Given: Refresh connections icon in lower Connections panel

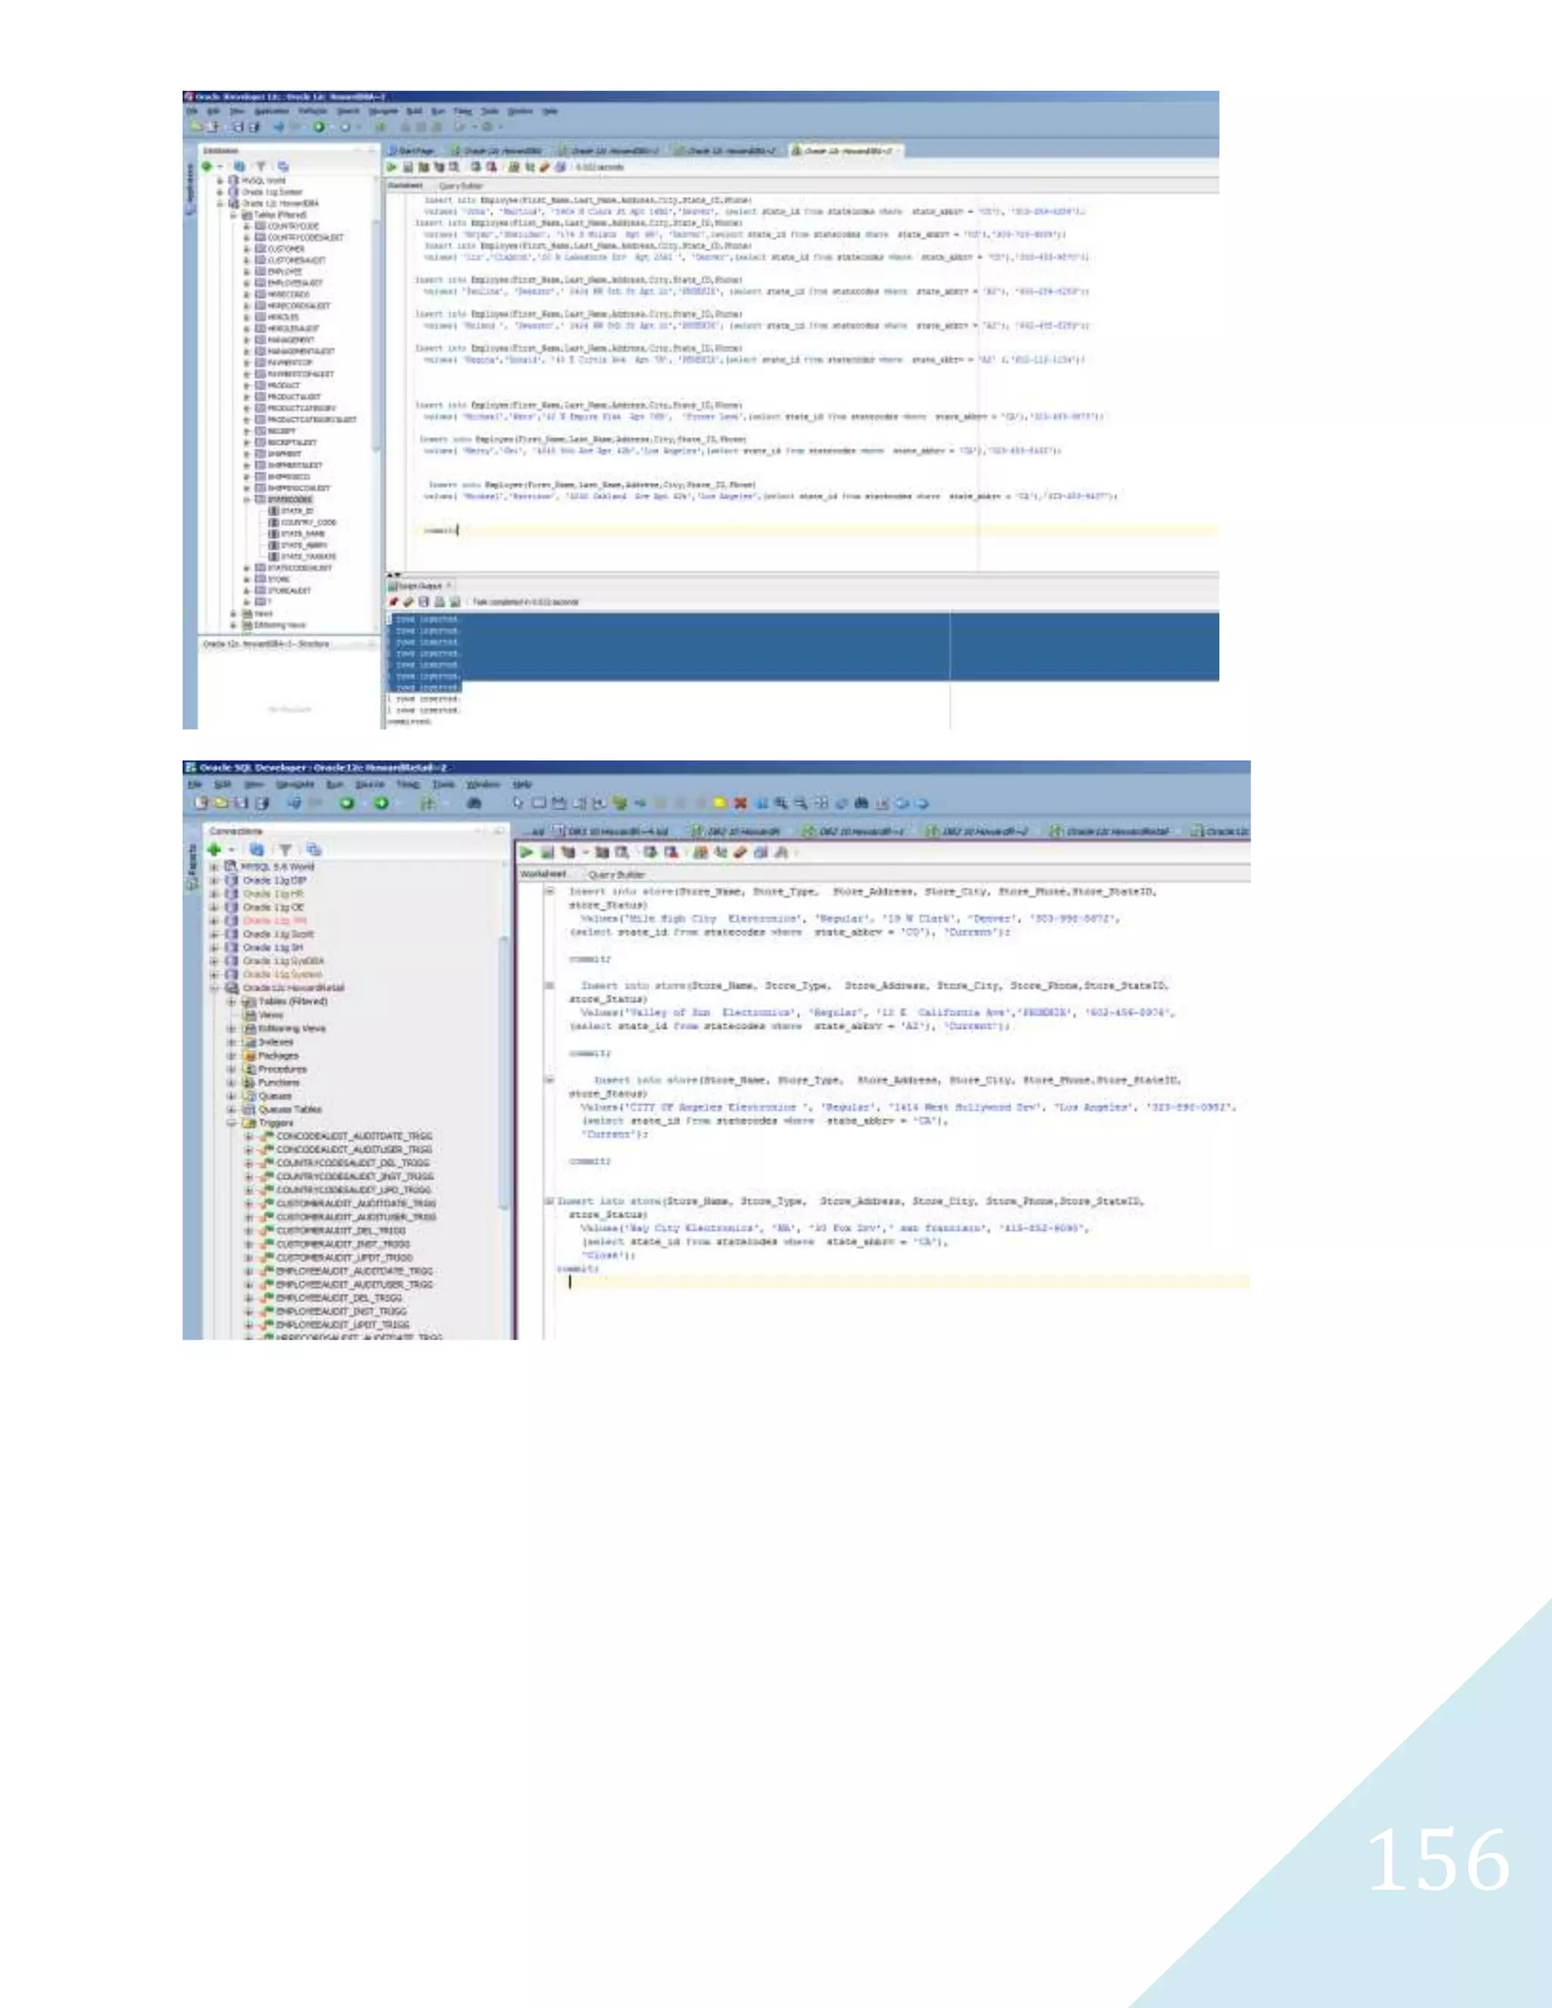Looking at the screenshot, I should (257, 849).
